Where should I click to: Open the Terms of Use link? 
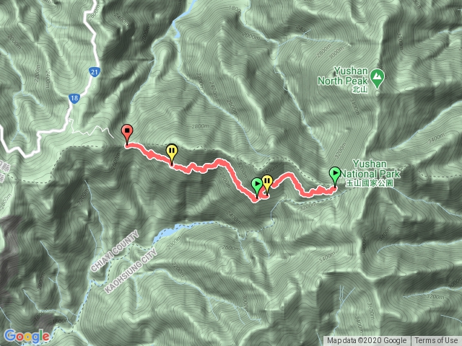[437, 341]
